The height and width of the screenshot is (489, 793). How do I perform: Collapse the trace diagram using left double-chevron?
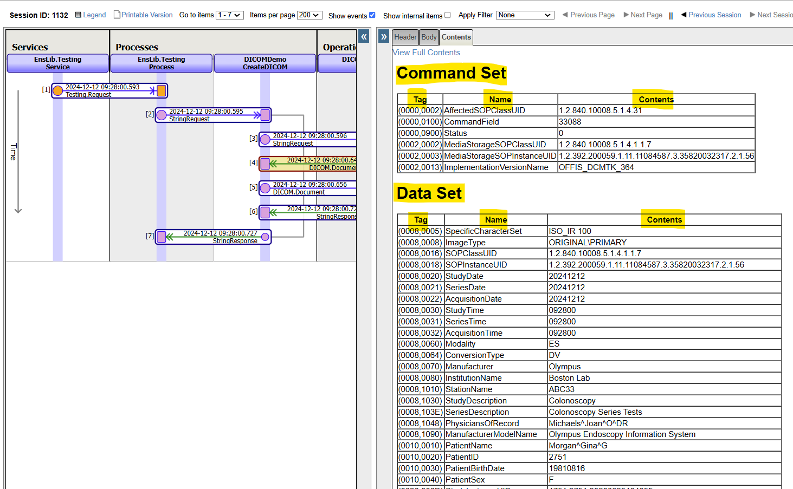(x=364, y=37)
